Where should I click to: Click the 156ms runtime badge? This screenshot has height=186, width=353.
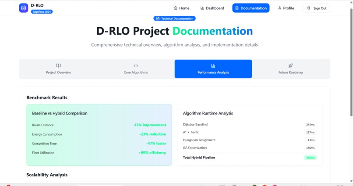pyautogui.click(x=310, y=148)
